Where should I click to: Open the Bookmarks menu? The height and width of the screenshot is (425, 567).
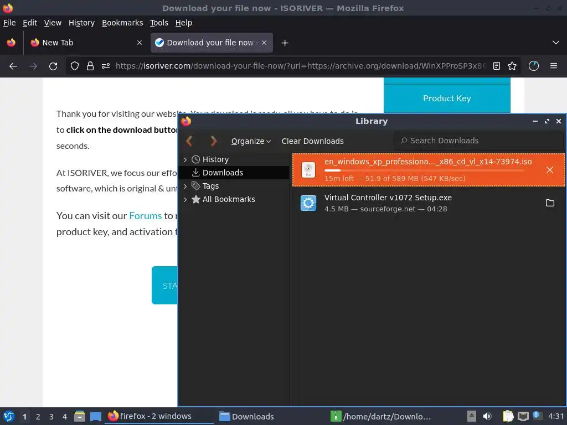click(x=122, y=23)
